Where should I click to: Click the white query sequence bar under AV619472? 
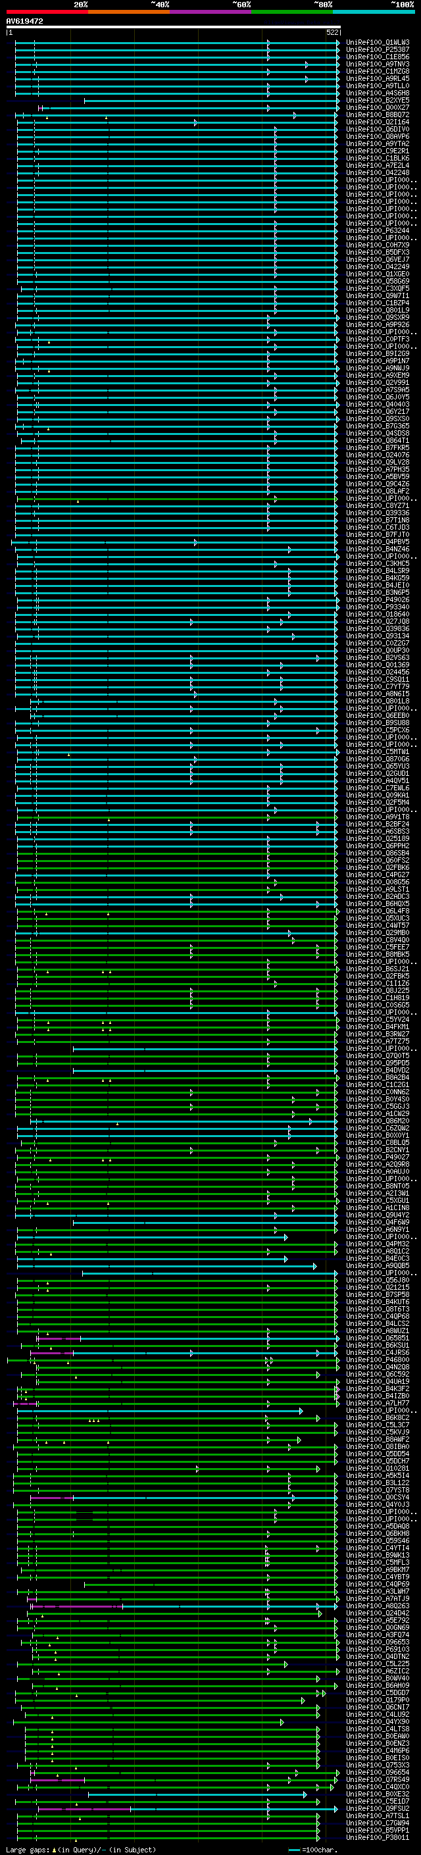click(174, 26)
